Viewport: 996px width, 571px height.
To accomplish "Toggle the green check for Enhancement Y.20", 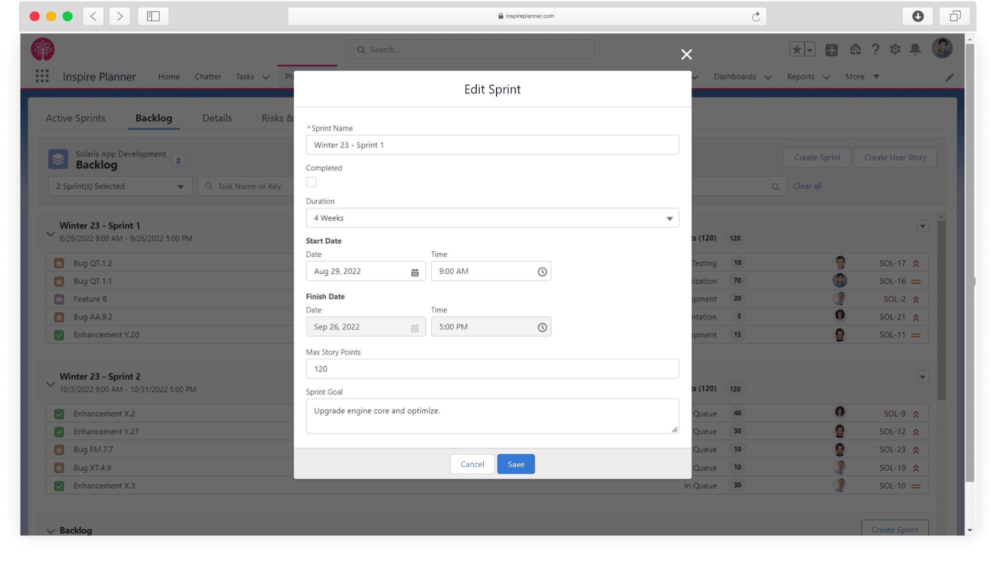I will point(59,335).
